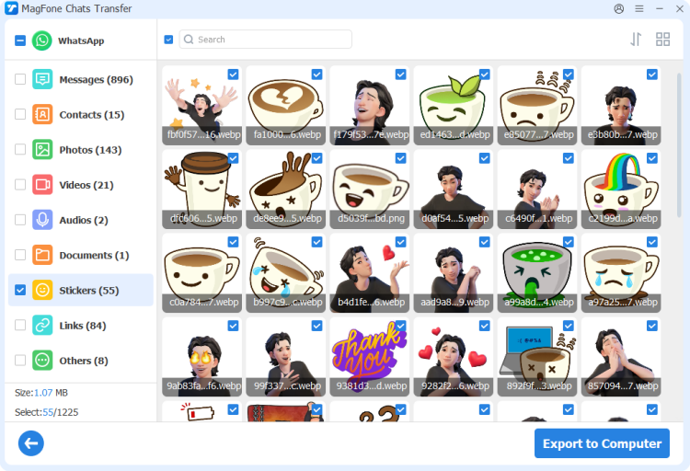Select the 9282f2...6.webp hearts sticker
Screen dimensions: 690x471
(x=454, y=357)
